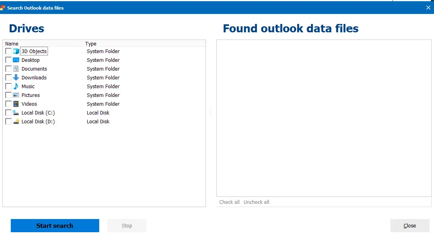Click the Desktop folder icon

click(16, 60)
